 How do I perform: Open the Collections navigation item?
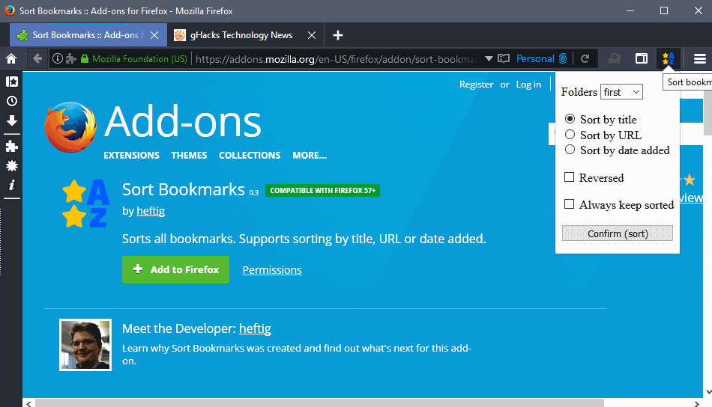tap(250, 156)
